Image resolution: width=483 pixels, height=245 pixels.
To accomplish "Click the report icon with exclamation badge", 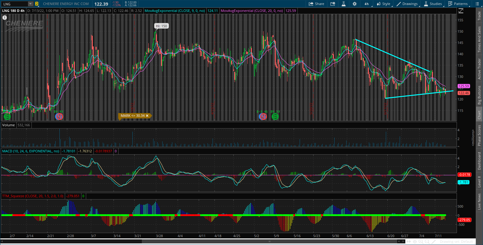I will click(x=4, y=18).
